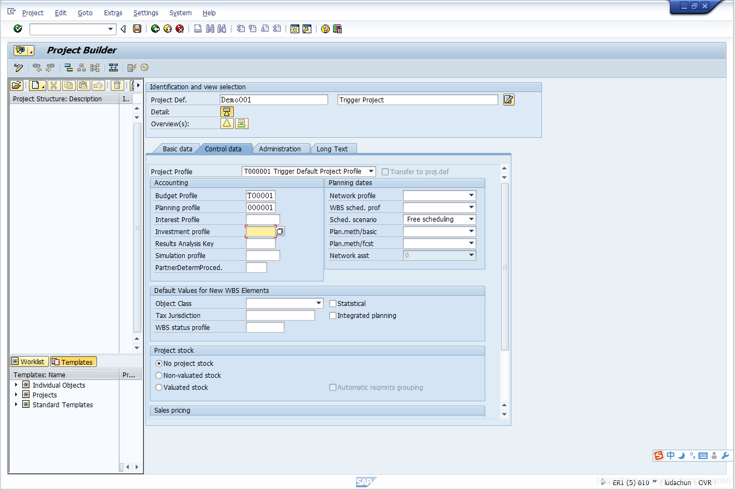The image size is (736, 490).
Task: Switch to the Administration tab
Action: 280,149
